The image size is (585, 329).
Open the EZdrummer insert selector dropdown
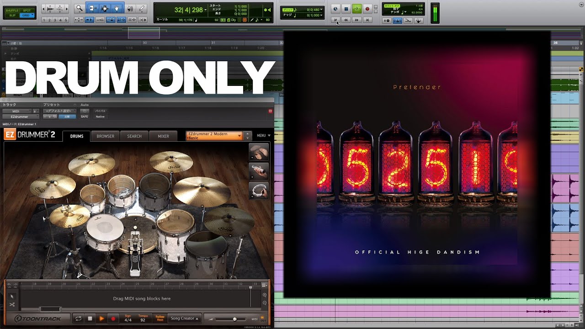point(21,117)
